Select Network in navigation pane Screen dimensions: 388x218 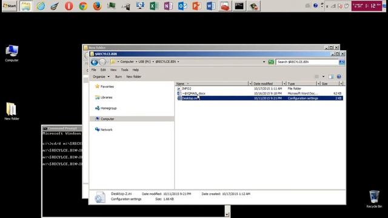coord(104,130)
